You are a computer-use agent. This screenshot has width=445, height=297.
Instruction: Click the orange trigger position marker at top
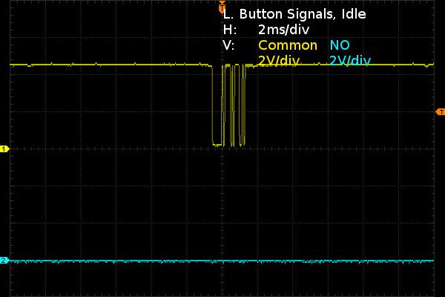click(x=222, y=7)
